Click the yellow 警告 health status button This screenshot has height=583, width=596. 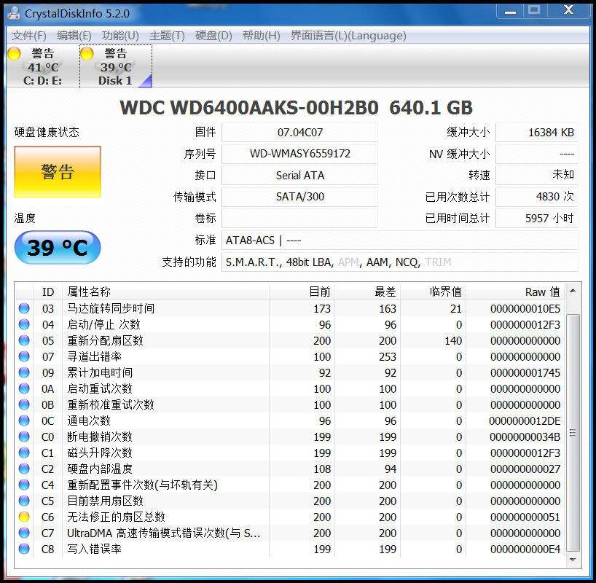(x=58, y=172)
